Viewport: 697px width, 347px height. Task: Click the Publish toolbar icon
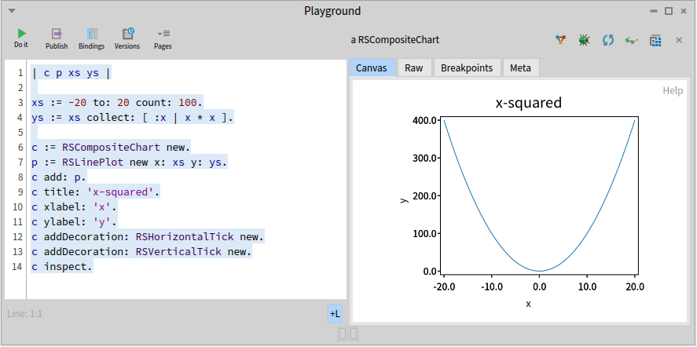[57, 39]
